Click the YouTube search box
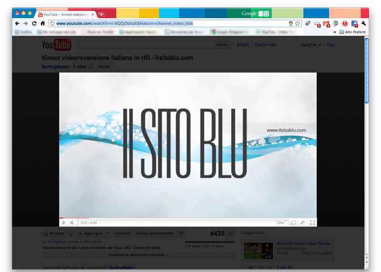Screen dimensions: 381x272 tap(146, 45)
